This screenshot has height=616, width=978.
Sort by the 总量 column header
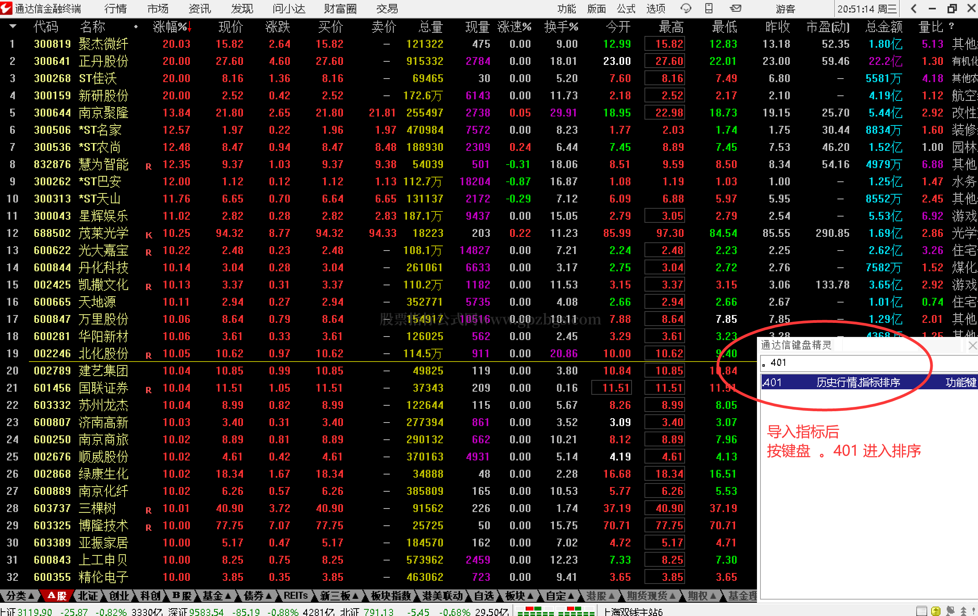tap(430, 27)
